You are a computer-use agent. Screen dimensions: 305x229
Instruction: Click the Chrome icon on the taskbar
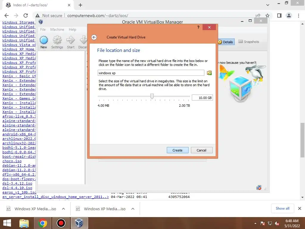click(43, 223)
